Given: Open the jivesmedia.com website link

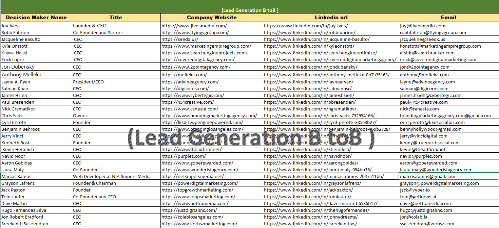Looking at the screenshot, I should click(x=194, y=26).
